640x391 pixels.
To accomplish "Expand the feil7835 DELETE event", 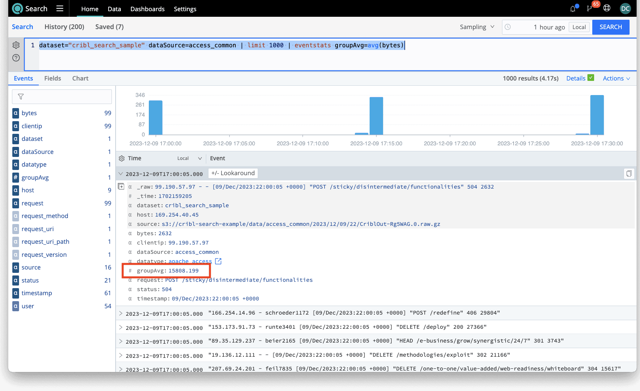I will [x=120, y=369].
